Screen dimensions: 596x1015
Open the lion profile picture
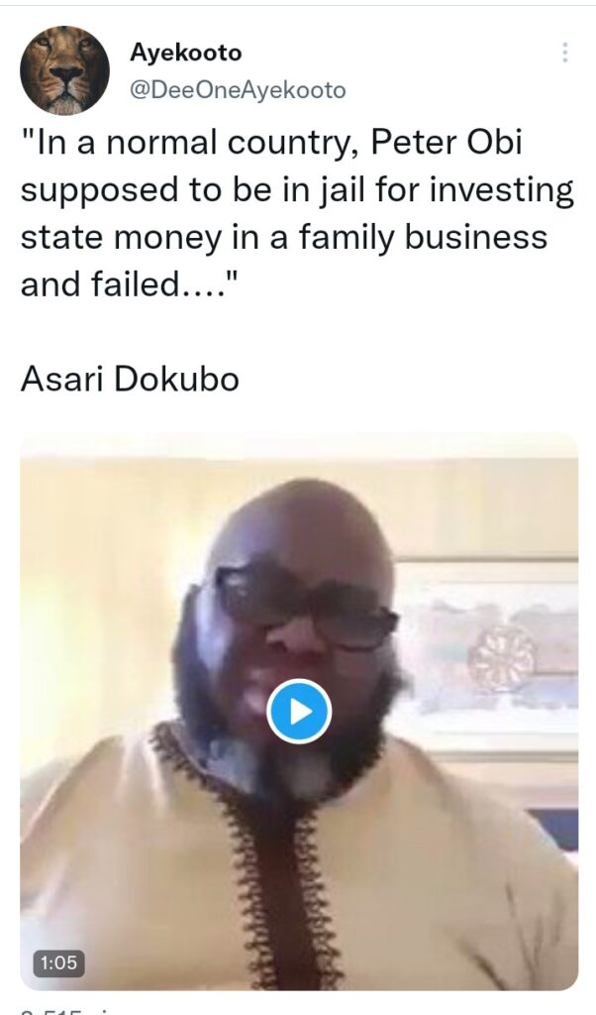coord(64,70)
